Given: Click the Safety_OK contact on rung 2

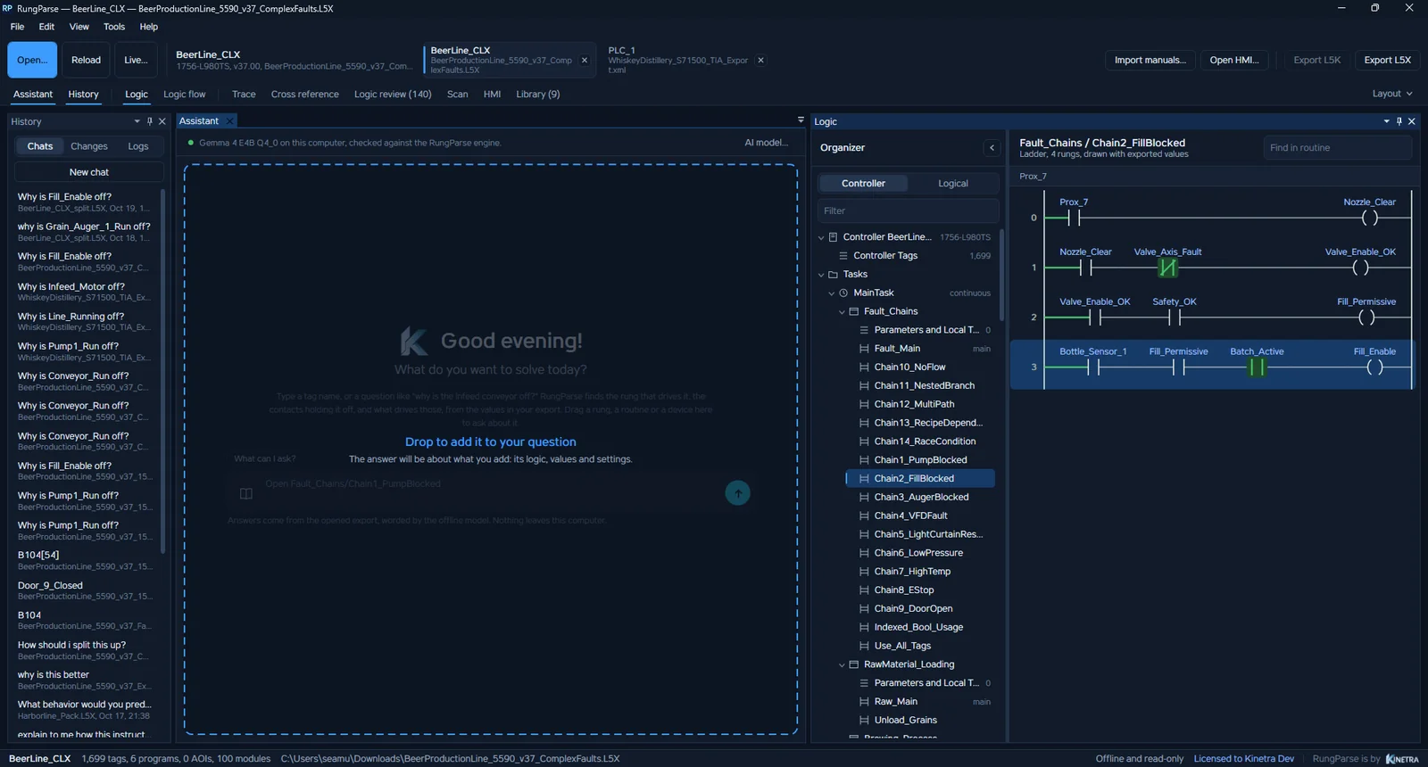Looking at the screenshot, I should coord(1175,318).
